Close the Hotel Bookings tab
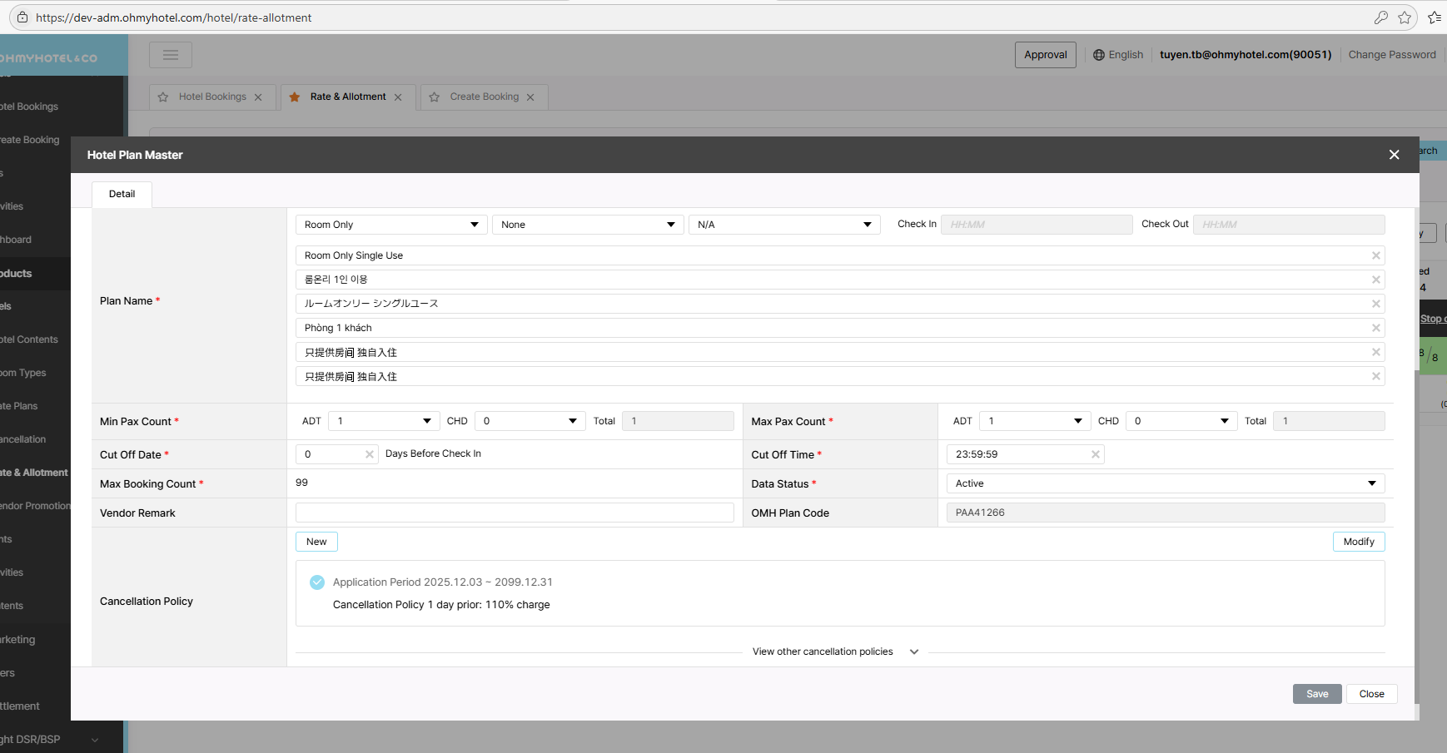The image size is (1447, 753). [258, 97]
